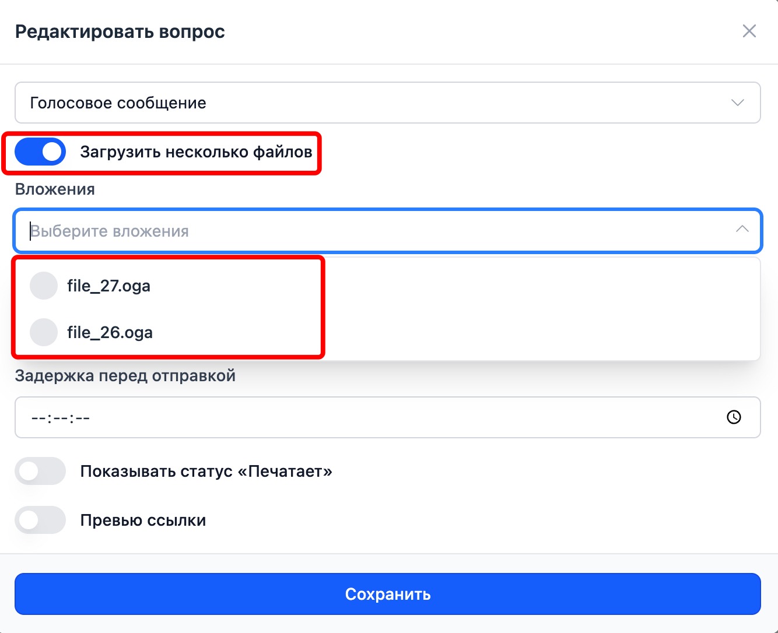The height and width of the screenshot is (633, 778).
Task: Enable the Показывать статус «Печатает» switch
Action: click(x=40, y=471)
